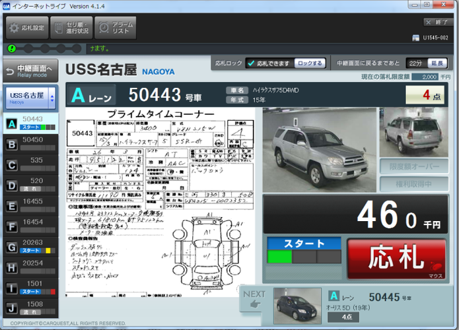Open bid settings with the gear icon
This screenshot has width=459, height=330.
[x=13, y=28]
